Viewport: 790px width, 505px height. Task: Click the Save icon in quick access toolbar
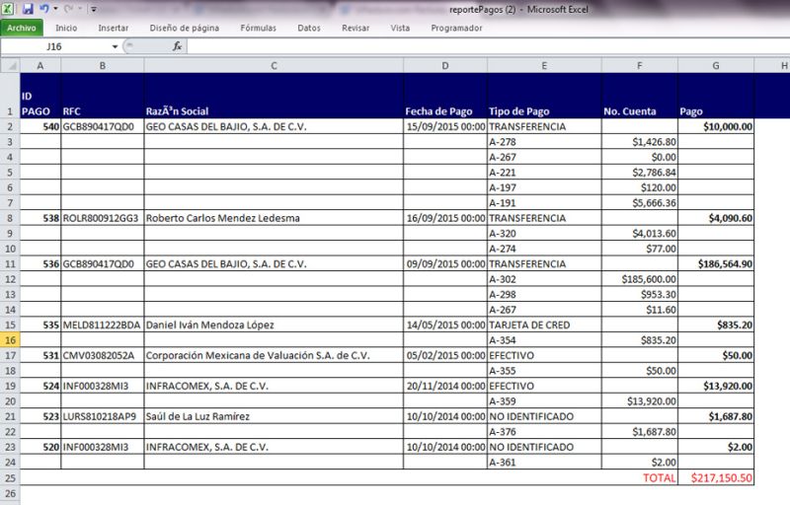29,9
